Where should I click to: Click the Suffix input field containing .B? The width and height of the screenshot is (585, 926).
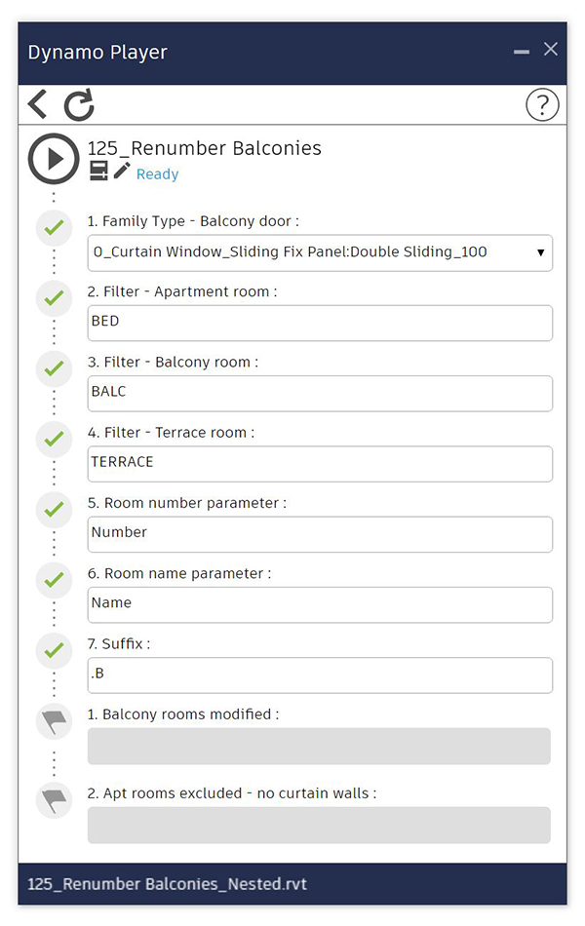pos(320,675)
